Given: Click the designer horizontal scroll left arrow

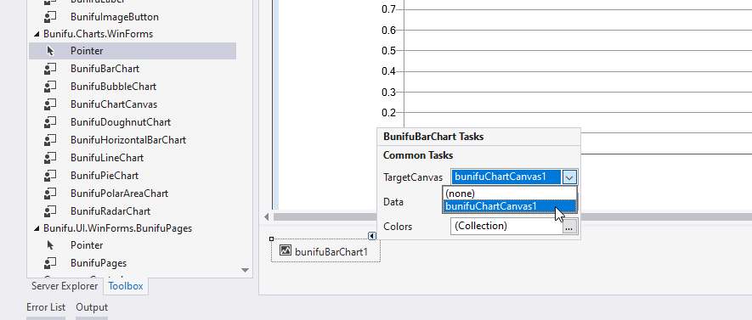Looking at the screenshot, I should [267, 217].
